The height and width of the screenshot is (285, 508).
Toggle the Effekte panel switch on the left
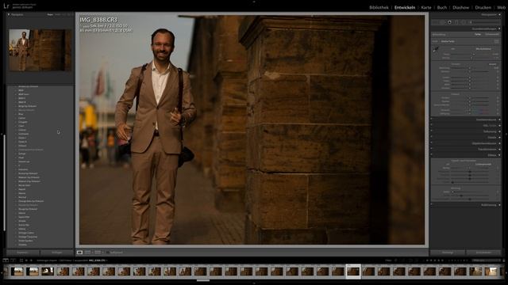[x=432, y=155]
